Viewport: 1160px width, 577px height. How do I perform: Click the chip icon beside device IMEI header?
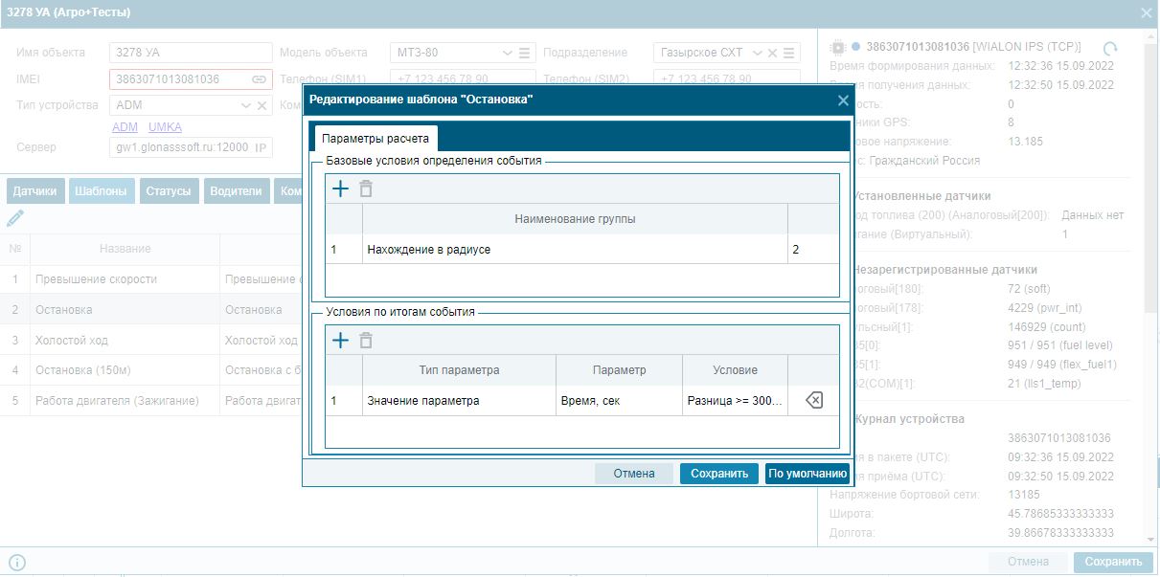click(838, 46)
